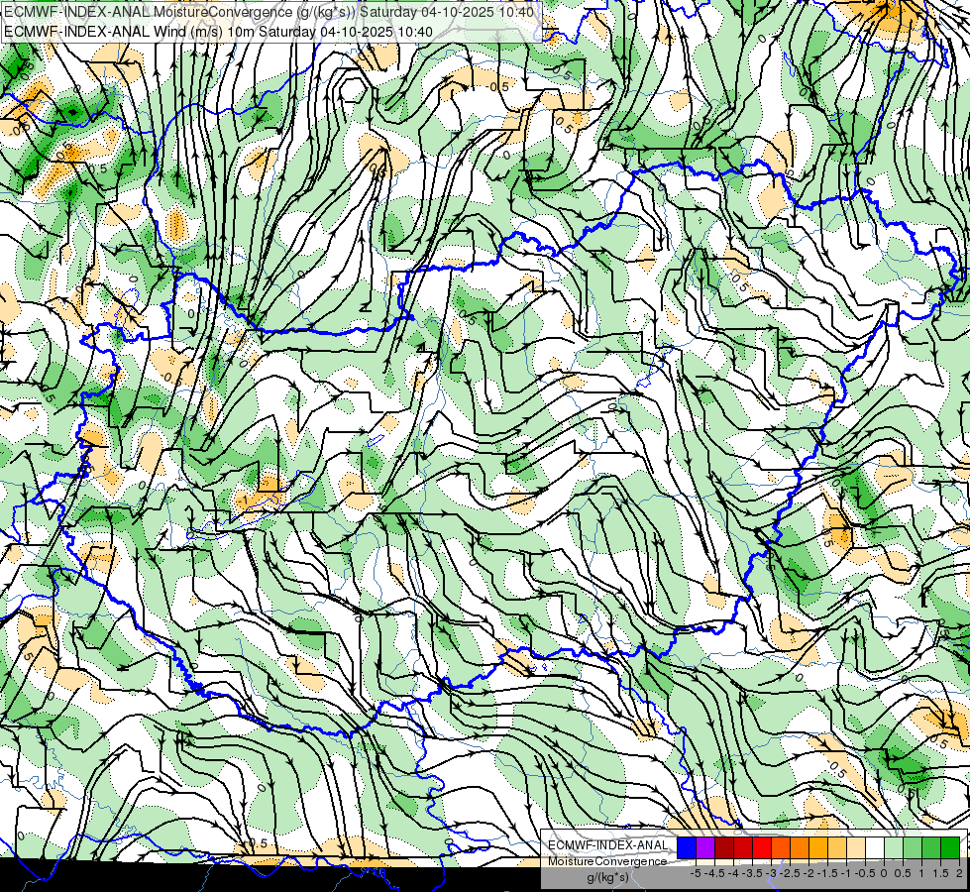Image resolution: width=970 pixels, height=892 pixels.
Task: Click the 2 tick label at the legend's end
Action: (x=959, y=873)
